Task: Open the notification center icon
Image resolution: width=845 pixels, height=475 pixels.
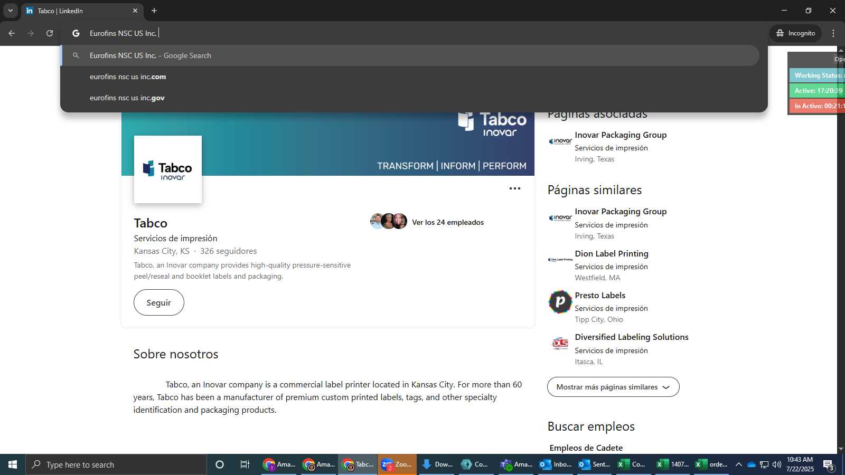Action: point(829,465)
